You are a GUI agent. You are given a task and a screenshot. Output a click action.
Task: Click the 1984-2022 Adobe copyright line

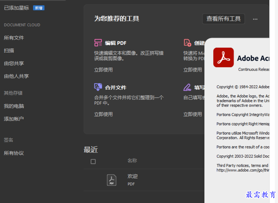coord(243,87)
